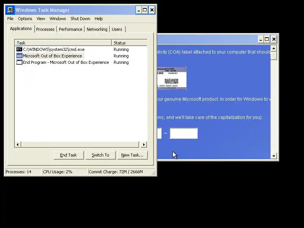Click the End Program task window icon

[x=19, y=62]
